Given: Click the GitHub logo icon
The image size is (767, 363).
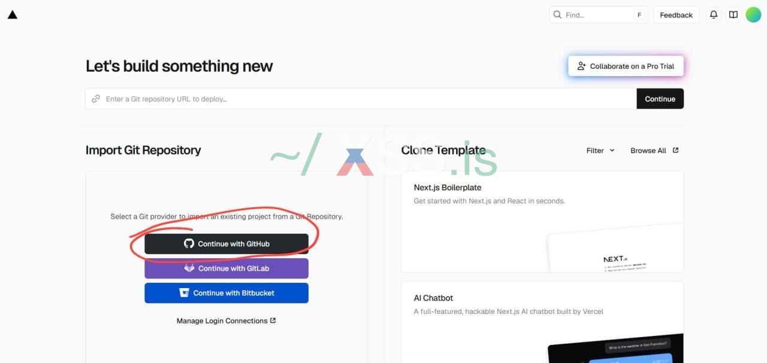Looking at the screenshot, I should (189, 244).
